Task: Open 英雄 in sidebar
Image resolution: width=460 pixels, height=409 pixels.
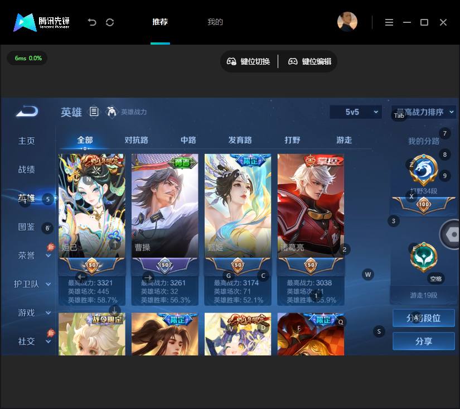Action: pos(26,198)
